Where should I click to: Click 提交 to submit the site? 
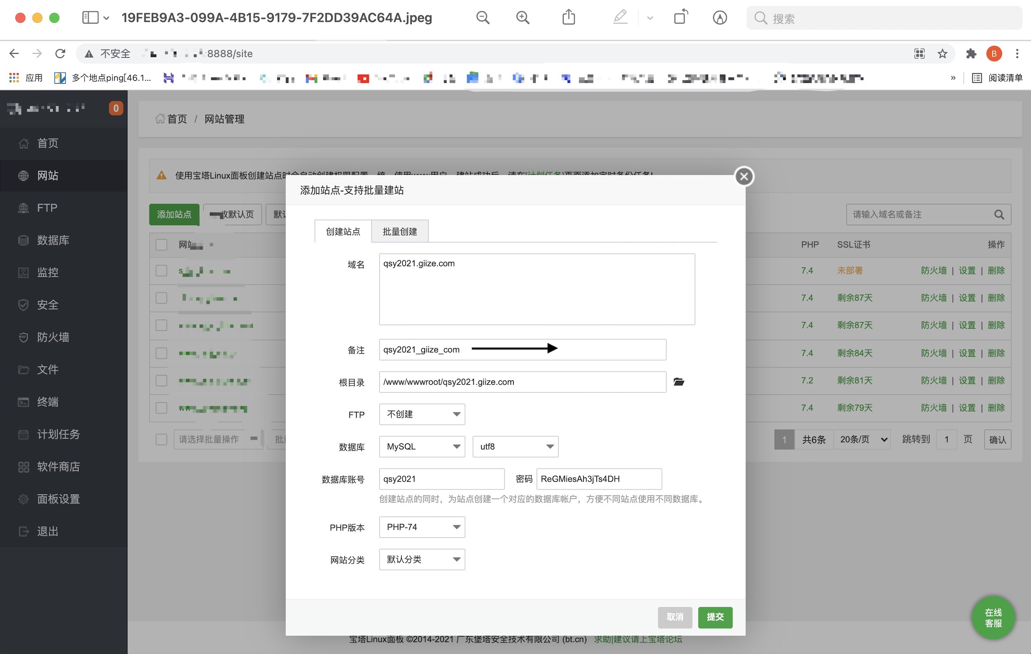tap(715, 617)
